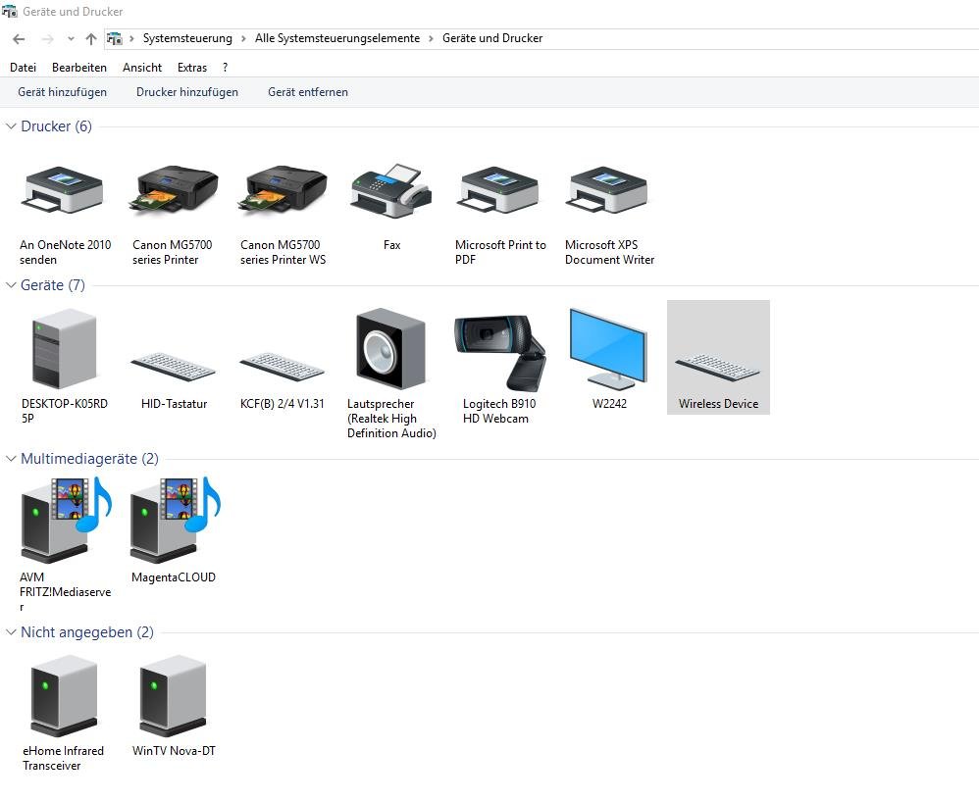Click the Multimediageräte (2) heading text

(x=89, y=459)
